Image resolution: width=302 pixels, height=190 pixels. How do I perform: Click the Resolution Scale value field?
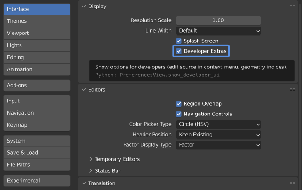pyautogui.click(x=218, y=20)
